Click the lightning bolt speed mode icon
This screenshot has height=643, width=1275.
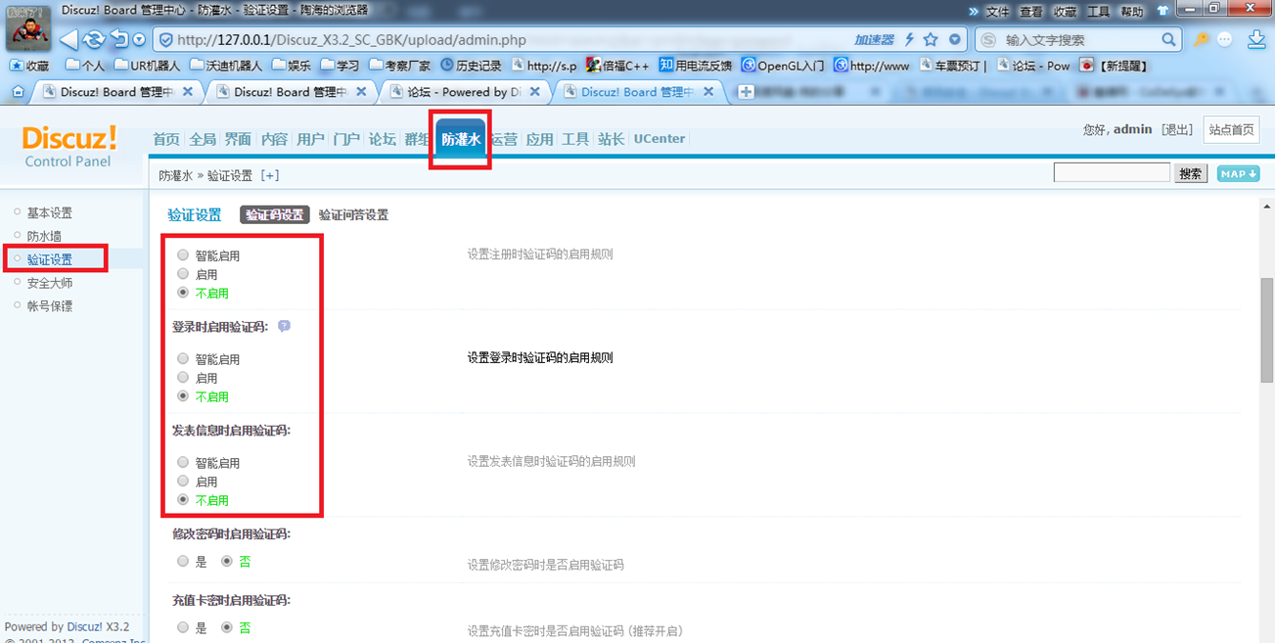pyautogui.click(x=909, y=40)
